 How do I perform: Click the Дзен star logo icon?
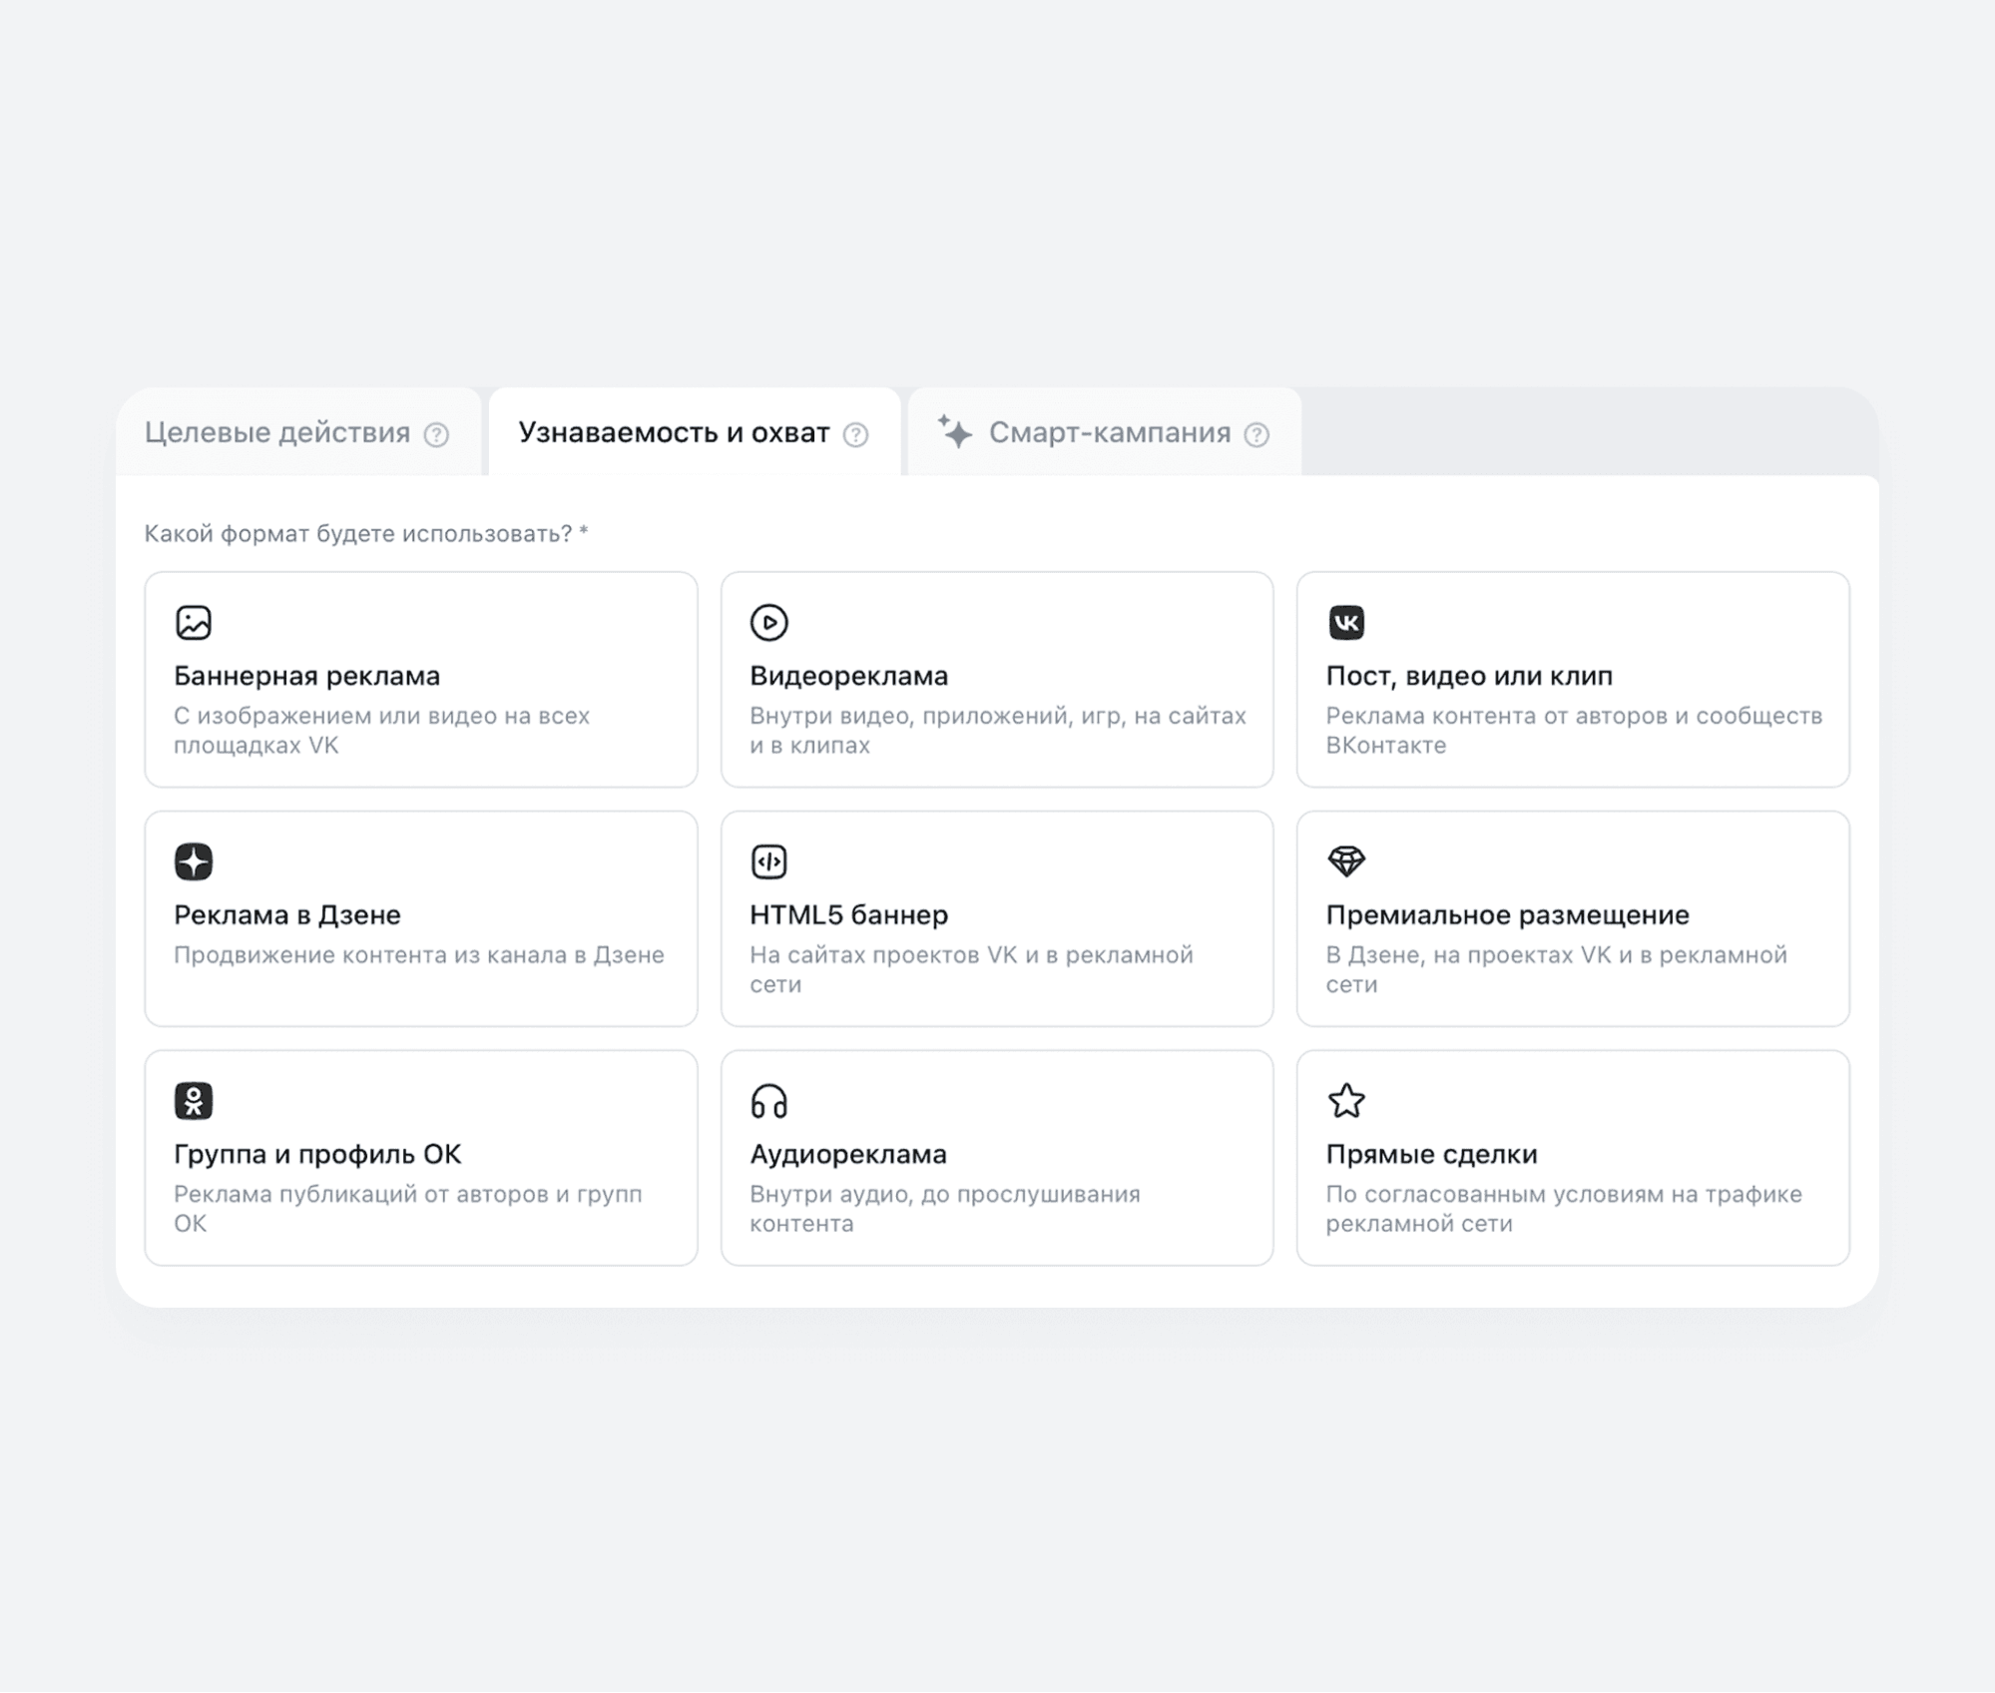coord(194,860)
